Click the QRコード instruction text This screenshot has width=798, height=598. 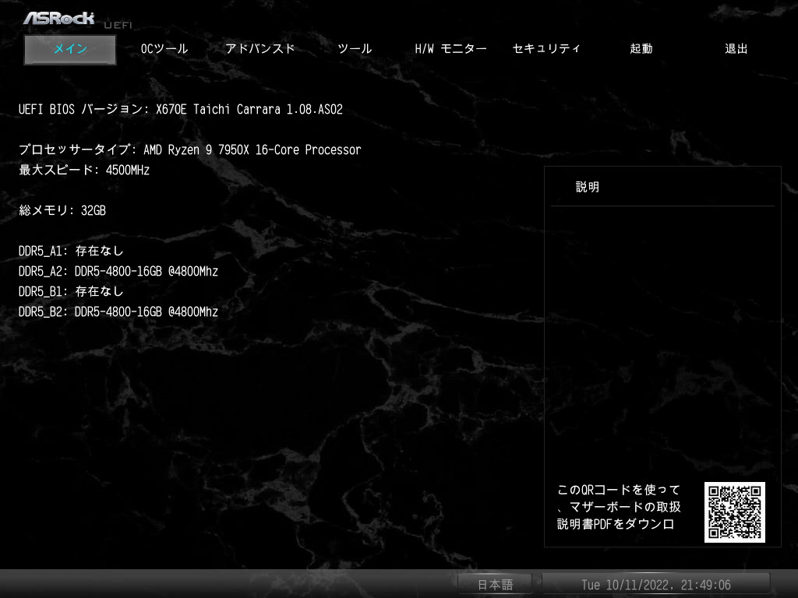pyautogui.click(x=619, y=507)
